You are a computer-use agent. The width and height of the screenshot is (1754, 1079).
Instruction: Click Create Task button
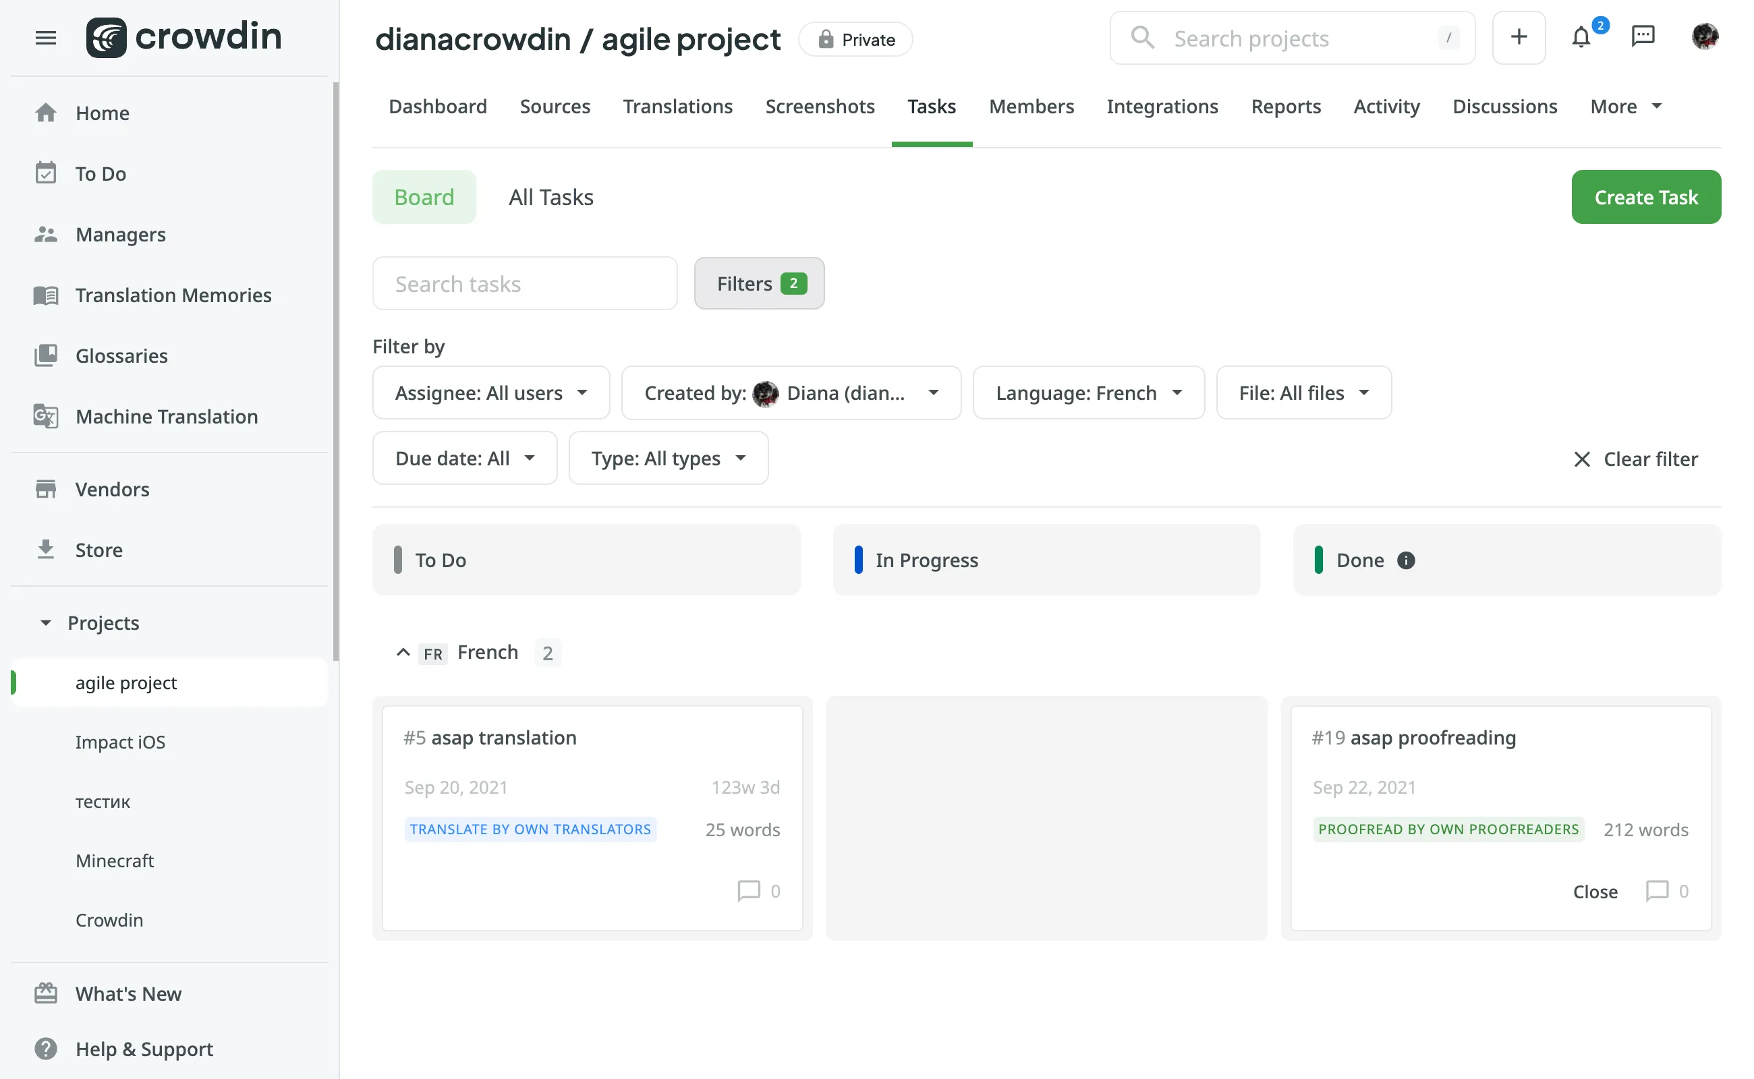click(1646, 196)
